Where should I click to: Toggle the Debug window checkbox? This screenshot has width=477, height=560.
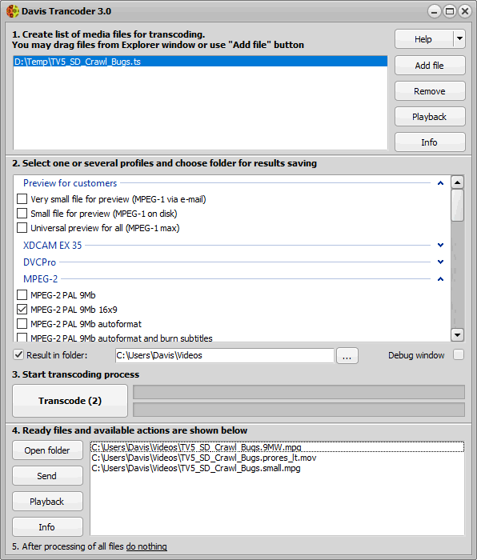[459, 354]
